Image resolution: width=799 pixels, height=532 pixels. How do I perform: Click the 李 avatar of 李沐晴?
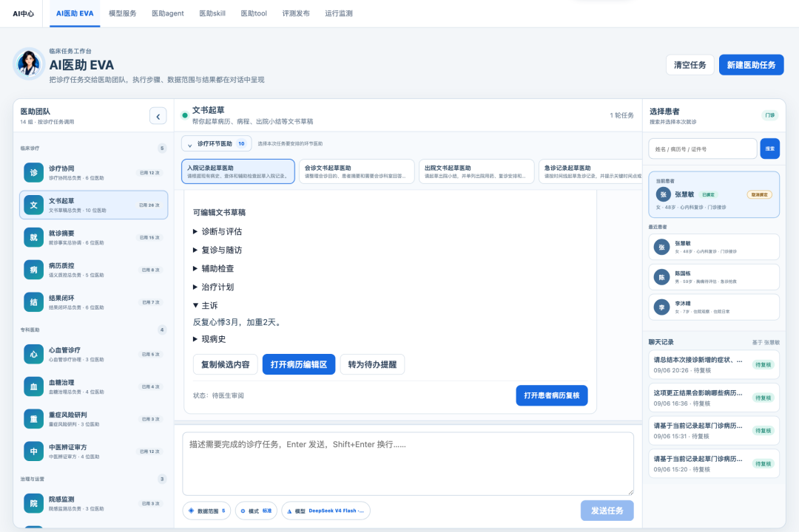pyautogui.click(x=661, y=307)
